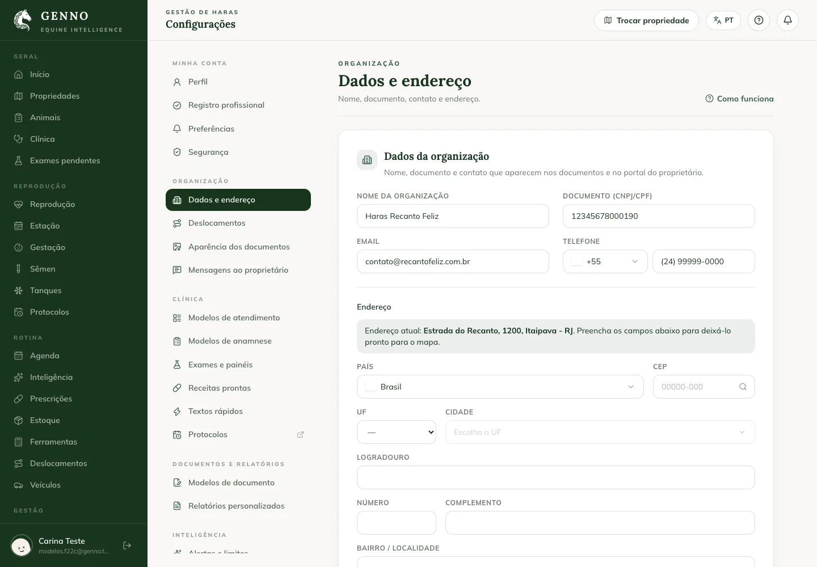Open the Cidade dropdown
817x567 pixels.
pyautogui.click(x=600, y=432)
